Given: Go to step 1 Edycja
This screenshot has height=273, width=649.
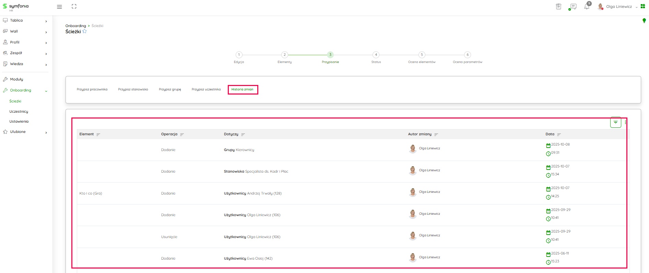Looking at the screenshot, I should click(239, 55).
